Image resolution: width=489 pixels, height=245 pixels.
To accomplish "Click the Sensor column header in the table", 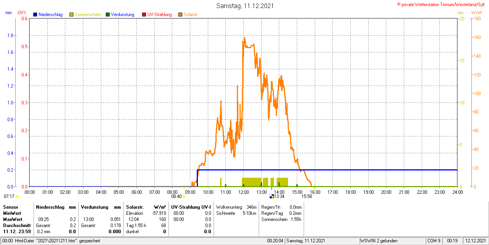I will (10, 207).
